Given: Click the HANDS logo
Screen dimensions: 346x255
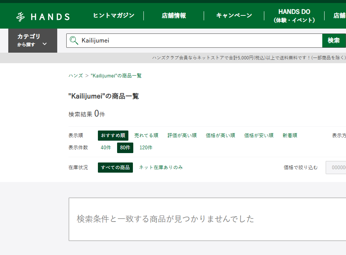Looking at the screenshot, I should click(43, 17).
